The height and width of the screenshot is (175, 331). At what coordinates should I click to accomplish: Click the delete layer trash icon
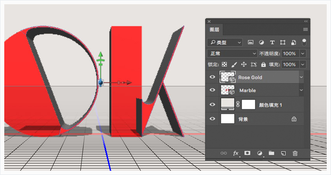[x=295, y=153]
